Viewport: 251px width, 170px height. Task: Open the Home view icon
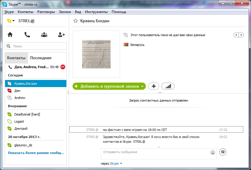10,35
